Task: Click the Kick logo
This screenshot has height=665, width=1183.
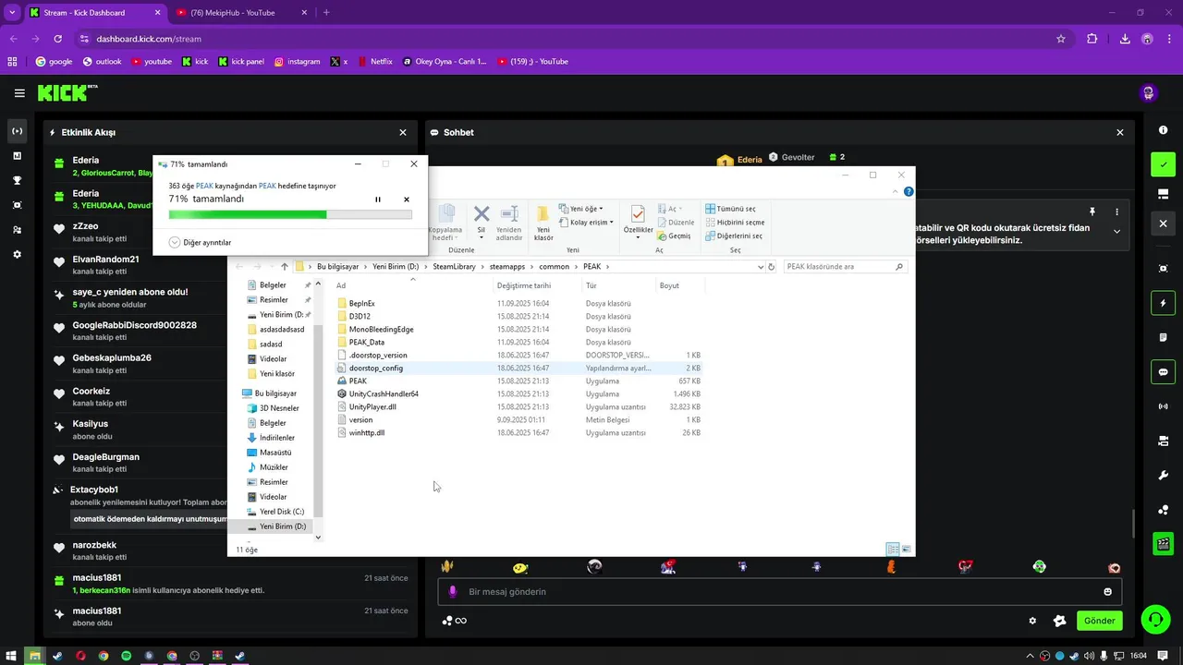Action: tap(67, 92)
